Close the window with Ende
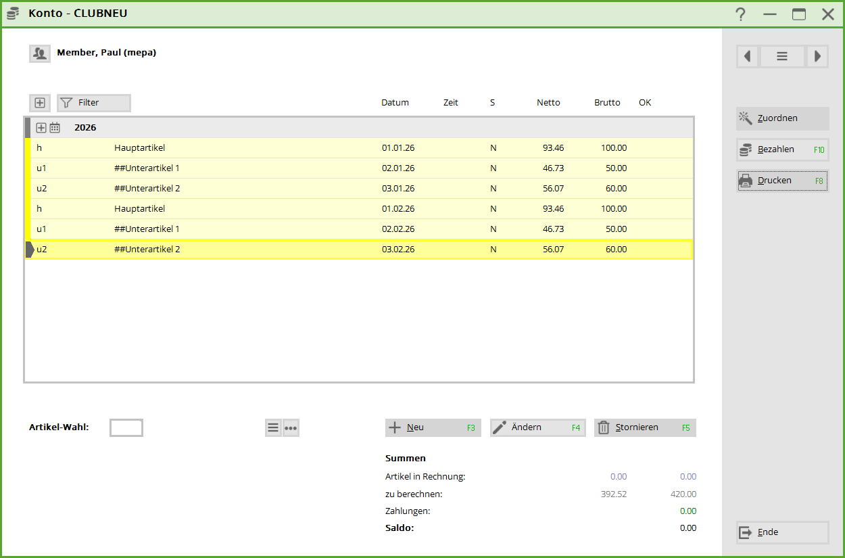845x558 pixels. pos(782,532)
